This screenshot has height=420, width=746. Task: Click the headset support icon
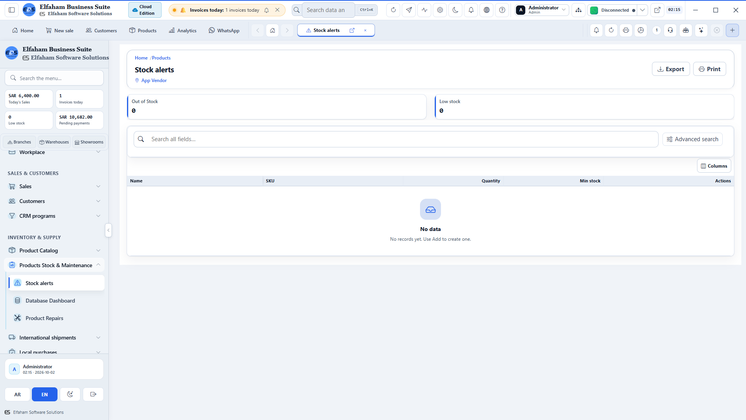(670, 30)
